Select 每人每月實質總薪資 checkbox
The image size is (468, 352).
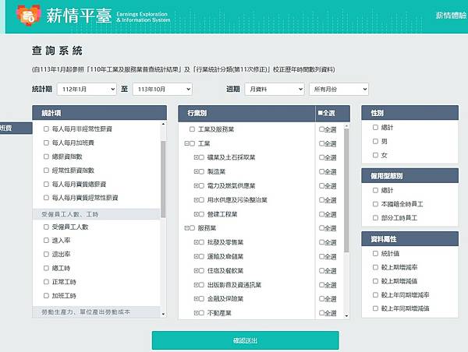tap(46, 185)
